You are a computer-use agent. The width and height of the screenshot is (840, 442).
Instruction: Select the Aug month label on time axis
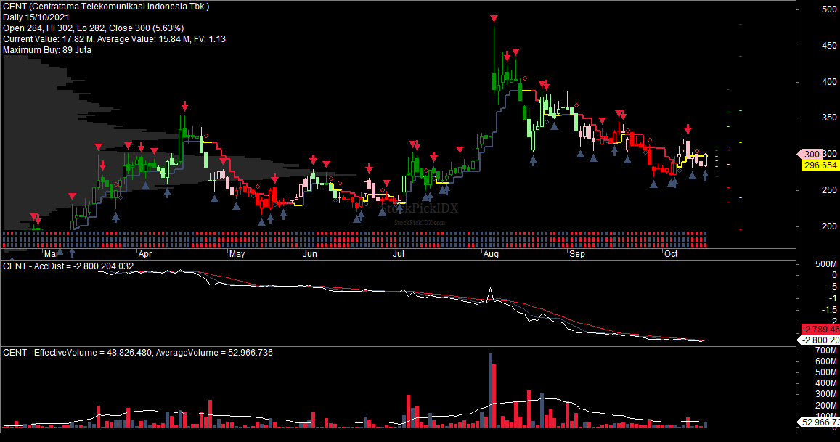[x=491, y=254]
